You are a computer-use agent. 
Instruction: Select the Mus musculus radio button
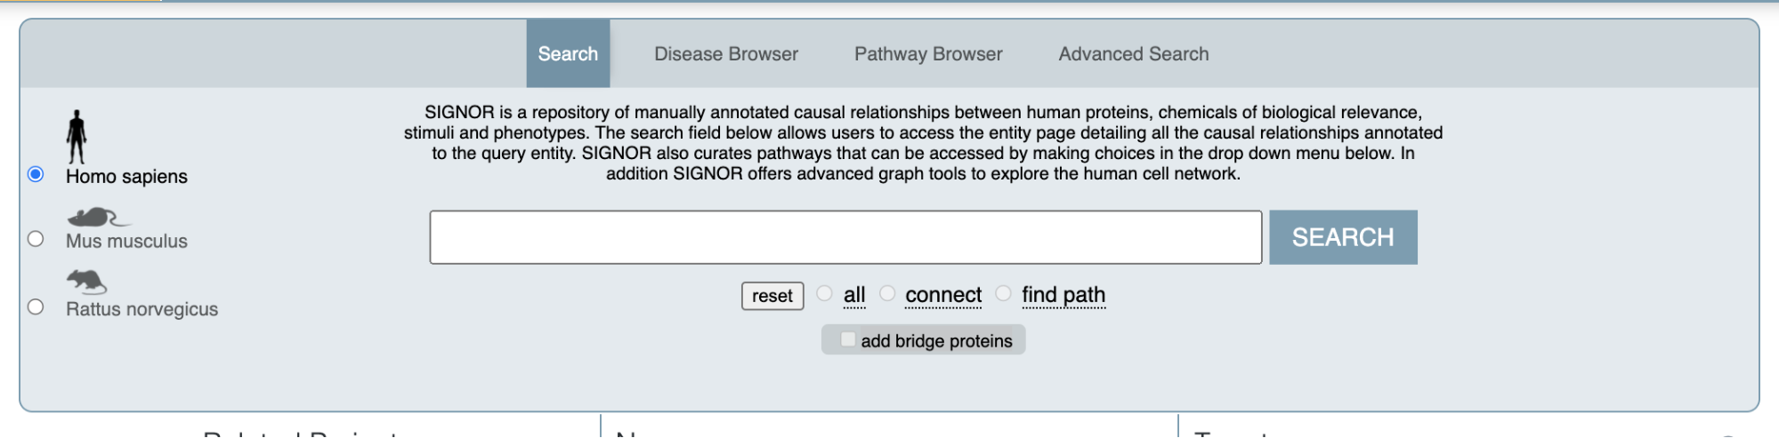pos(36,238)
